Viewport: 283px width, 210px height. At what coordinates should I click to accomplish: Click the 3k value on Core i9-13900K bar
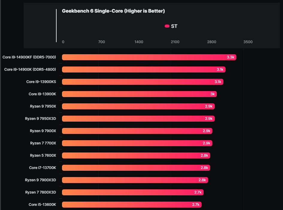point(213,94)
